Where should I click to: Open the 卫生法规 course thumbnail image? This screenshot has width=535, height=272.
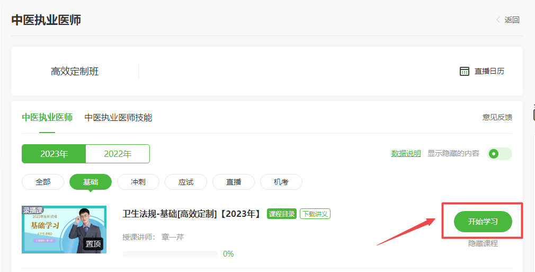point(64,230)
